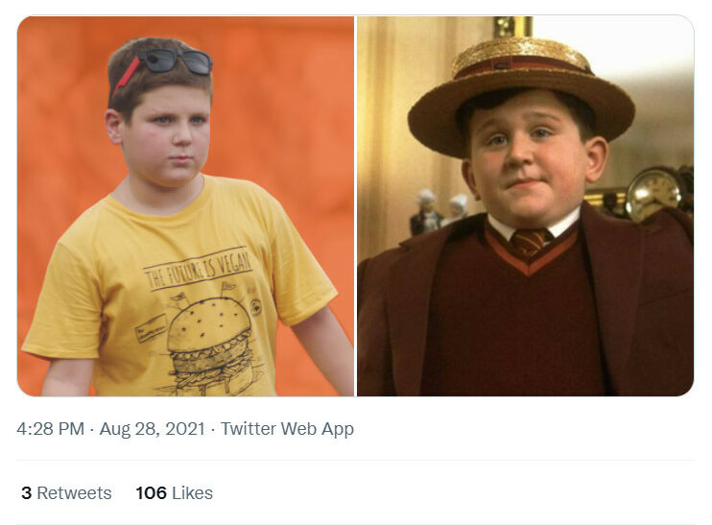Click the likes count number 106
Image resolution: width=712 pixels, height=525 pixels.
152,493
